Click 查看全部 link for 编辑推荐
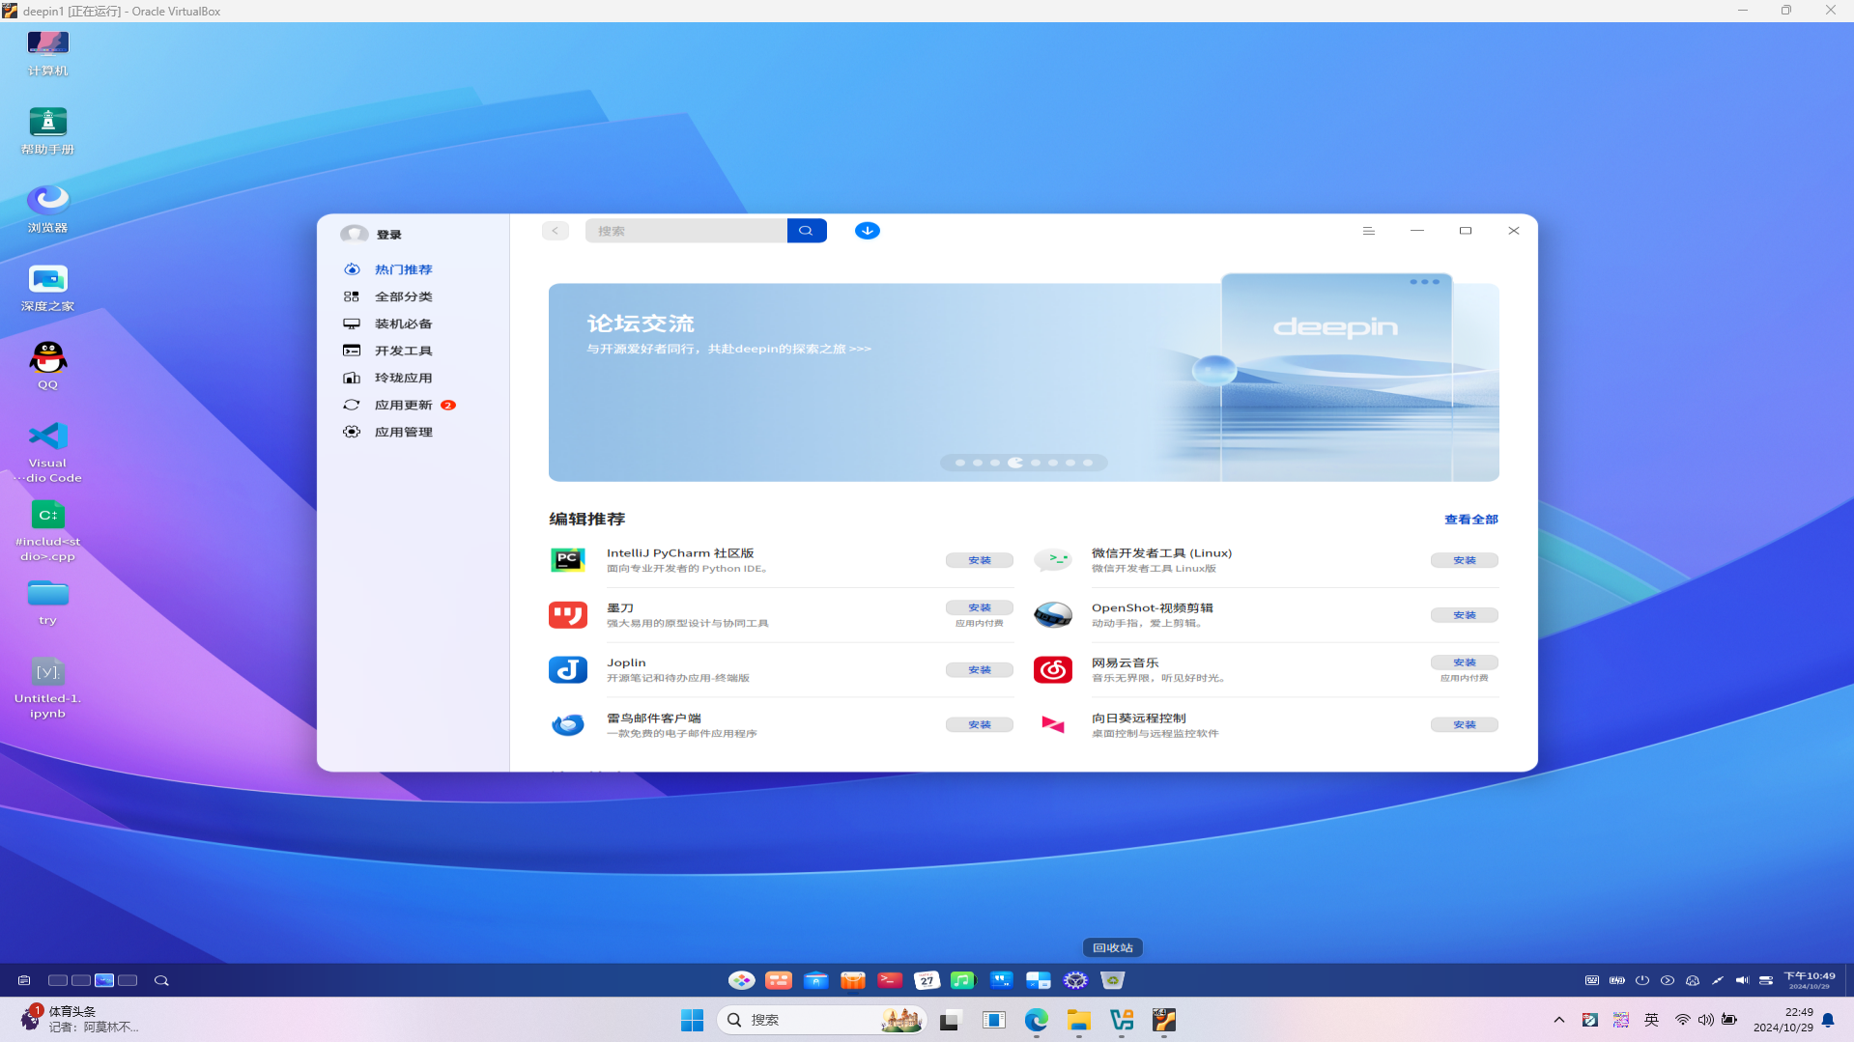 (x=1471, y=520)
